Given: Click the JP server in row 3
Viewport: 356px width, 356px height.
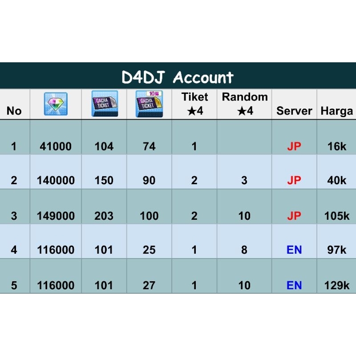Looking at the screenshot, I should [294, 216].
